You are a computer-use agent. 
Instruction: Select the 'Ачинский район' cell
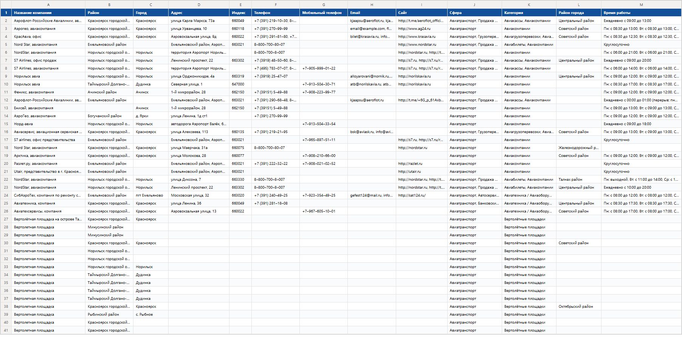pos(109,92)
